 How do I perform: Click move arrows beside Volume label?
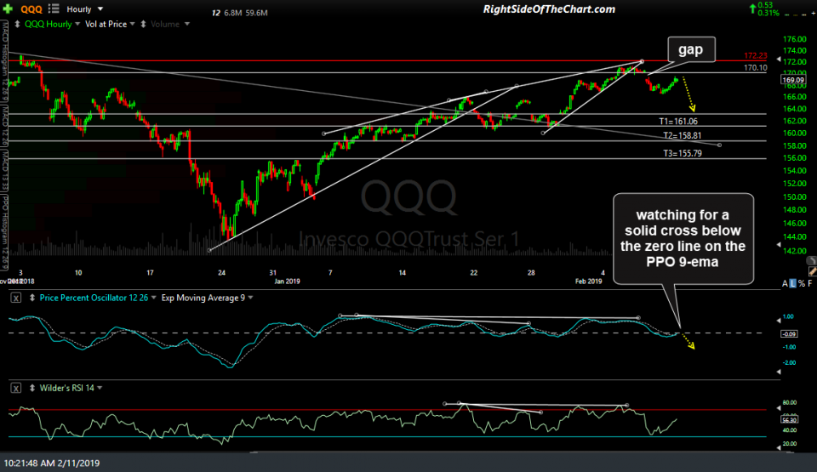(143, 24)
